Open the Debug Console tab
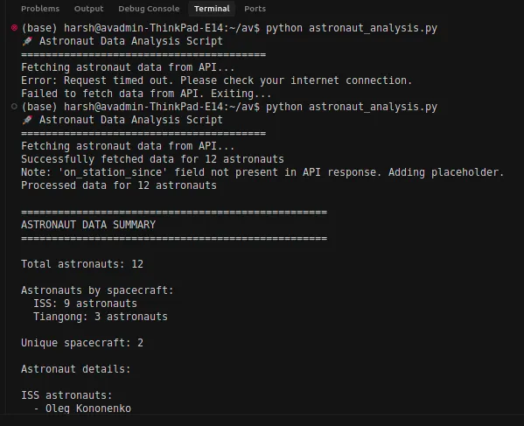The width and height of the screenshot is (524, 426). coord(149,9)
